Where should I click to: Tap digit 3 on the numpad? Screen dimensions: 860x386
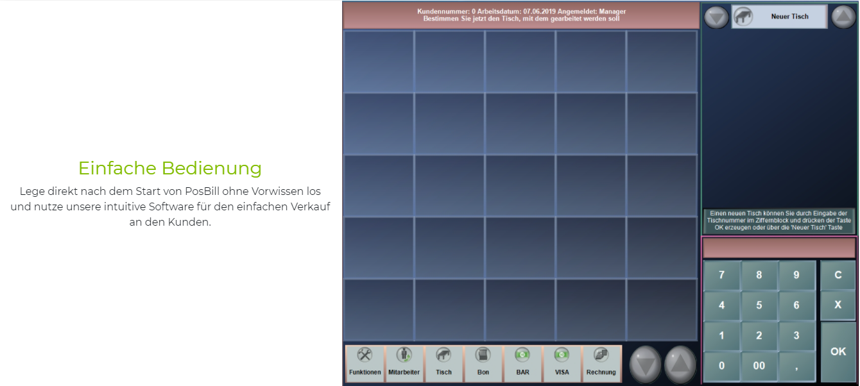coord(796,336)
